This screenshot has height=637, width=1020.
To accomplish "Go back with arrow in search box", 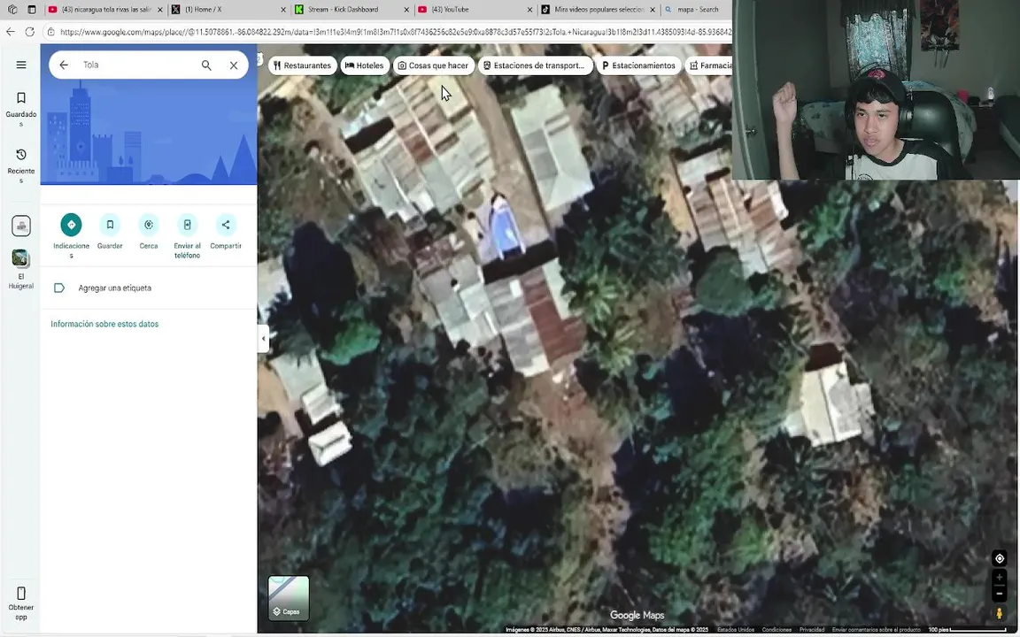I will 64,65.
